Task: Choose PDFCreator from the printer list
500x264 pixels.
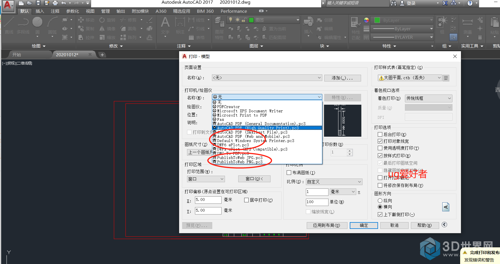Action: (267, 107)
